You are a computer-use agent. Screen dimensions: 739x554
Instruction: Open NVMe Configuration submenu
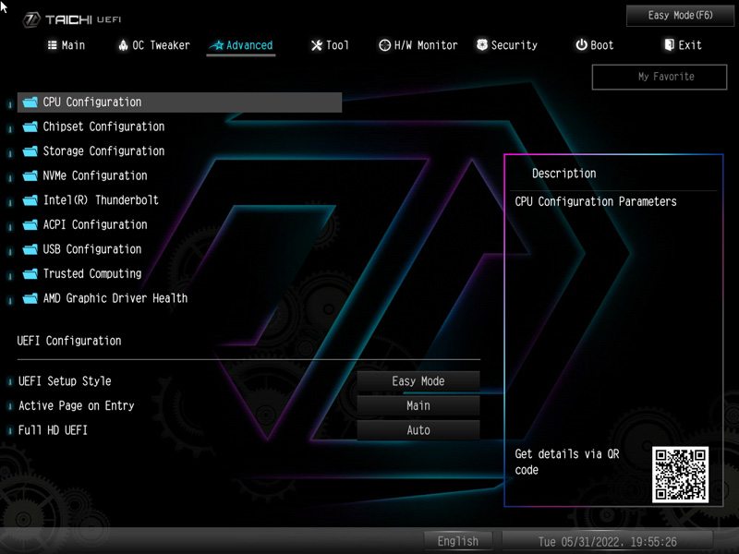95,175
